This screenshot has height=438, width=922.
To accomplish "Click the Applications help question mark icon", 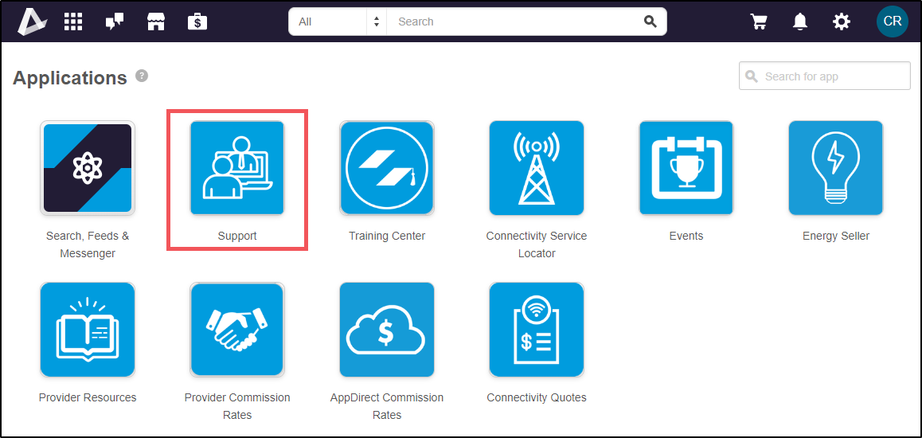I will click(x=141, y=76).
